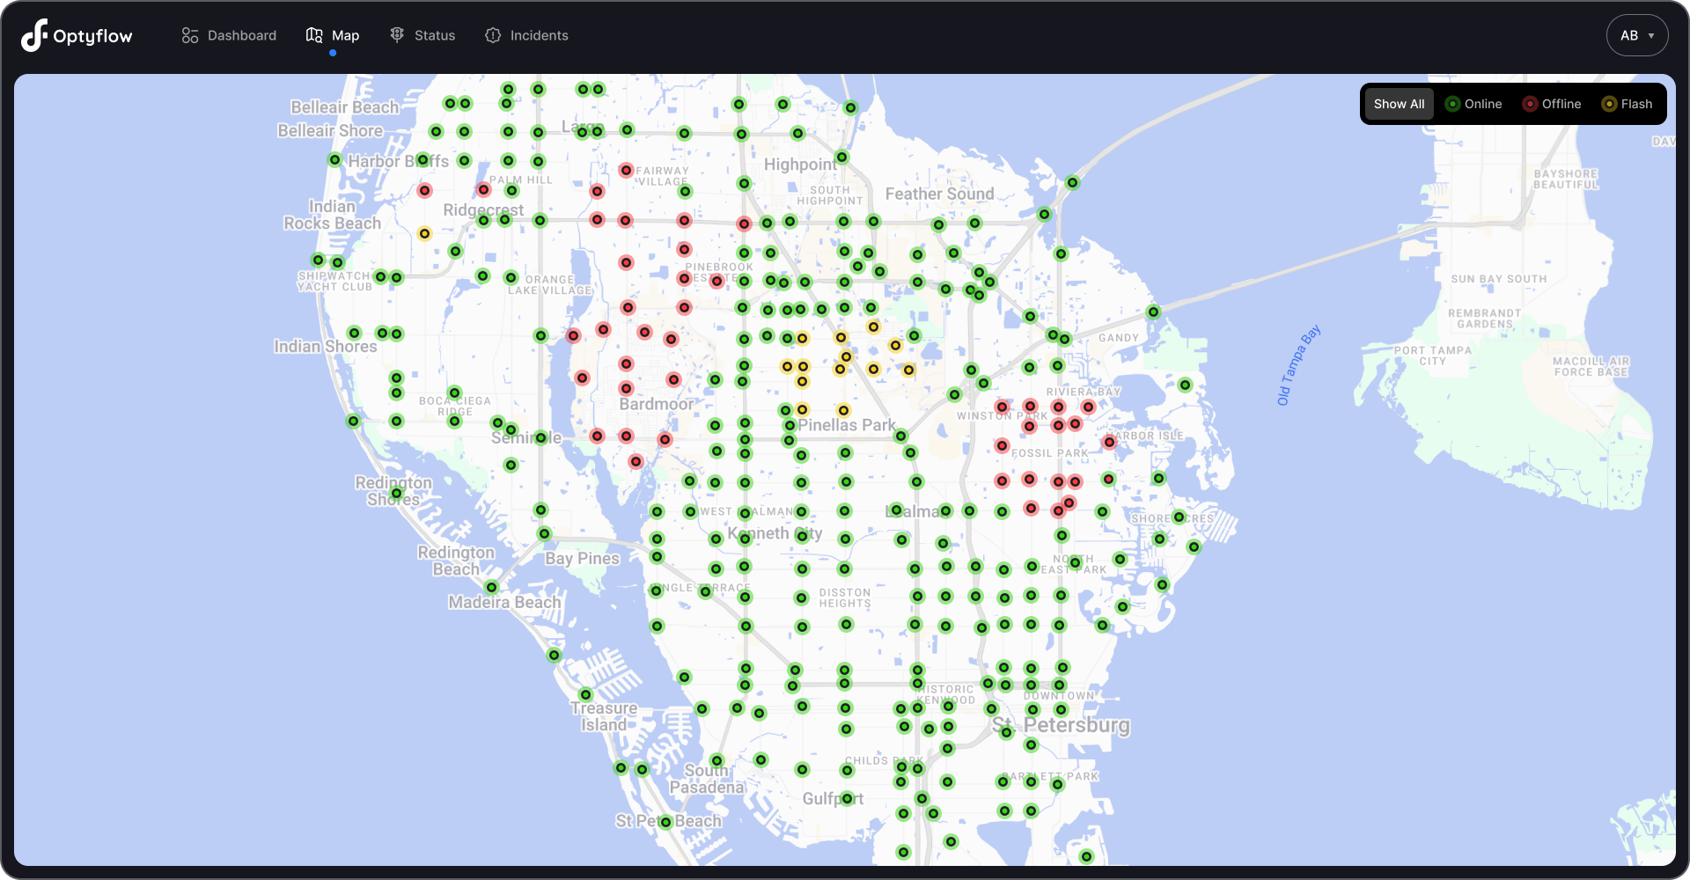Click the Dashboard grid icon
This screenshot has height=880, width=1690.
[x=190, y=34]
